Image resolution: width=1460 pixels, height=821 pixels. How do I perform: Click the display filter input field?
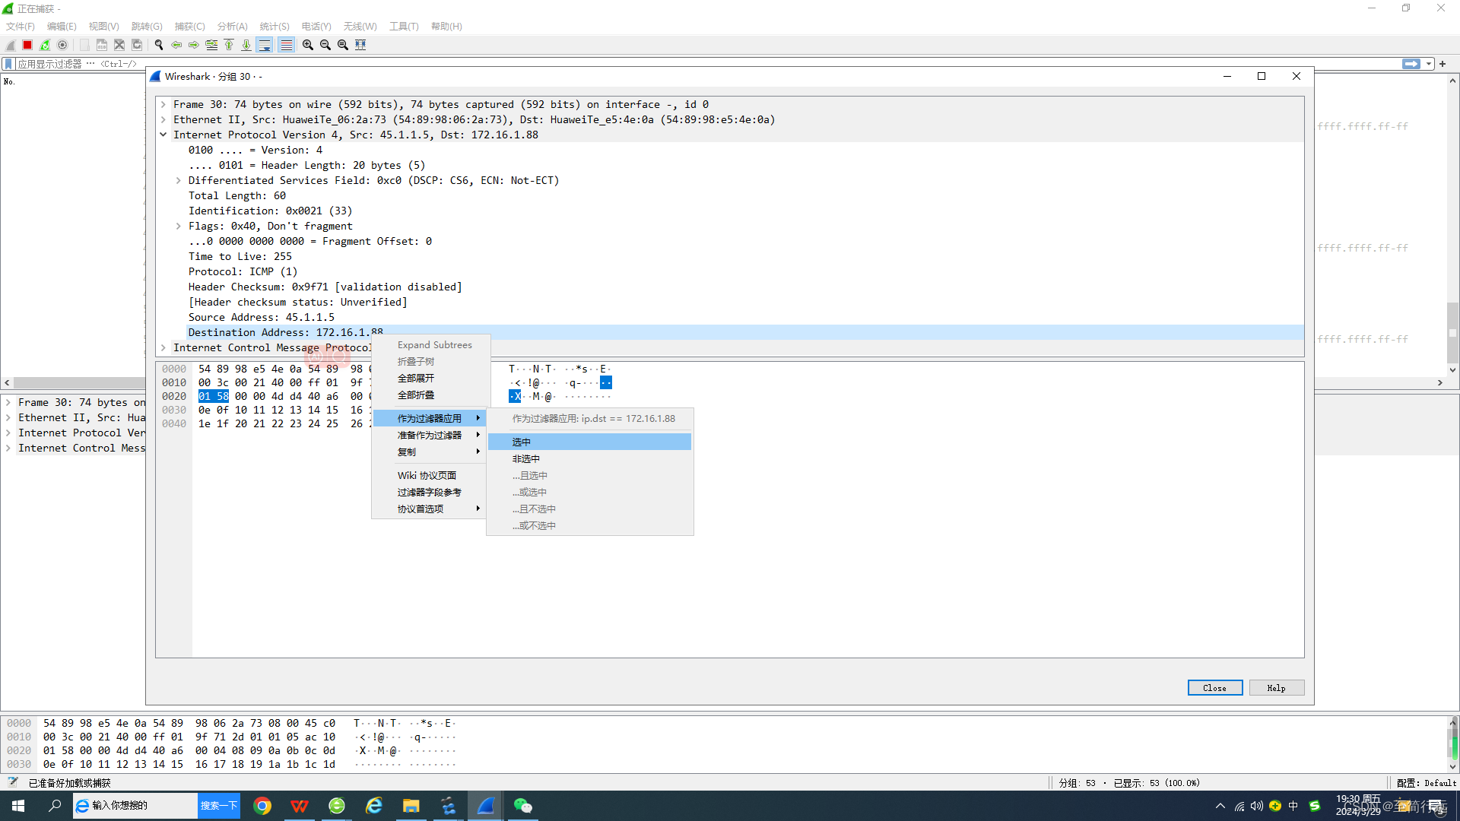click(707, 64)
